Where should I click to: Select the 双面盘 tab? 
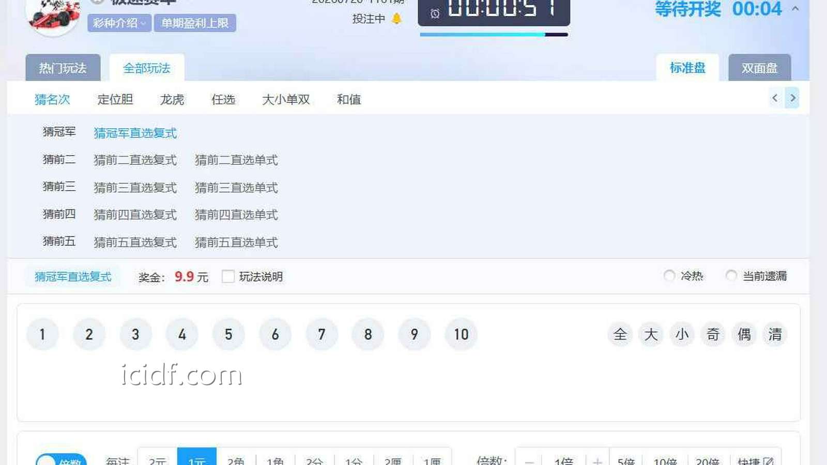[x=760, y=68]
